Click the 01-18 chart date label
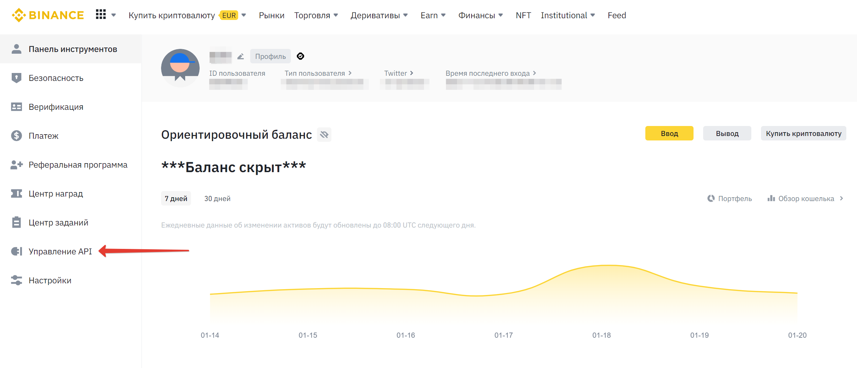 pyautogui.click(x=602, y=335)
